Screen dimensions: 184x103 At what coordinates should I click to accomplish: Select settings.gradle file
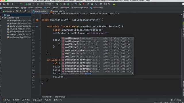[19, 34]
